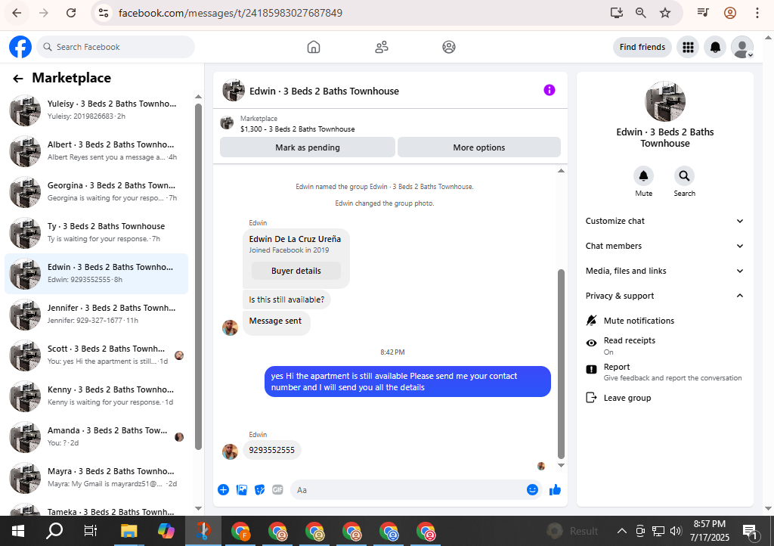Attach a photo using the image icon

[241, 490]
